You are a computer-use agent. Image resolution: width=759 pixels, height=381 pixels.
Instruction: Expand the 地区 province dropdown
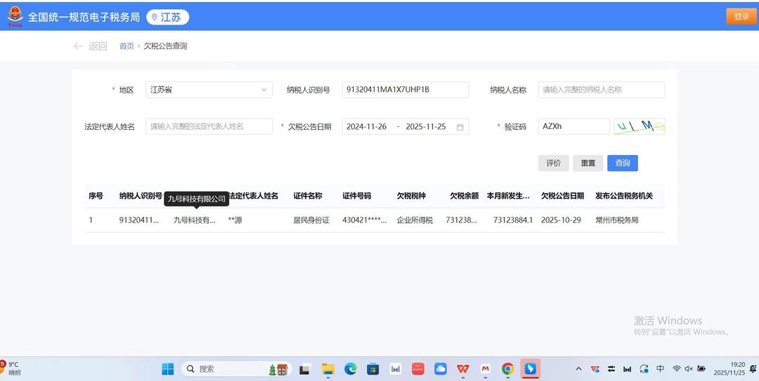point(209,90)
